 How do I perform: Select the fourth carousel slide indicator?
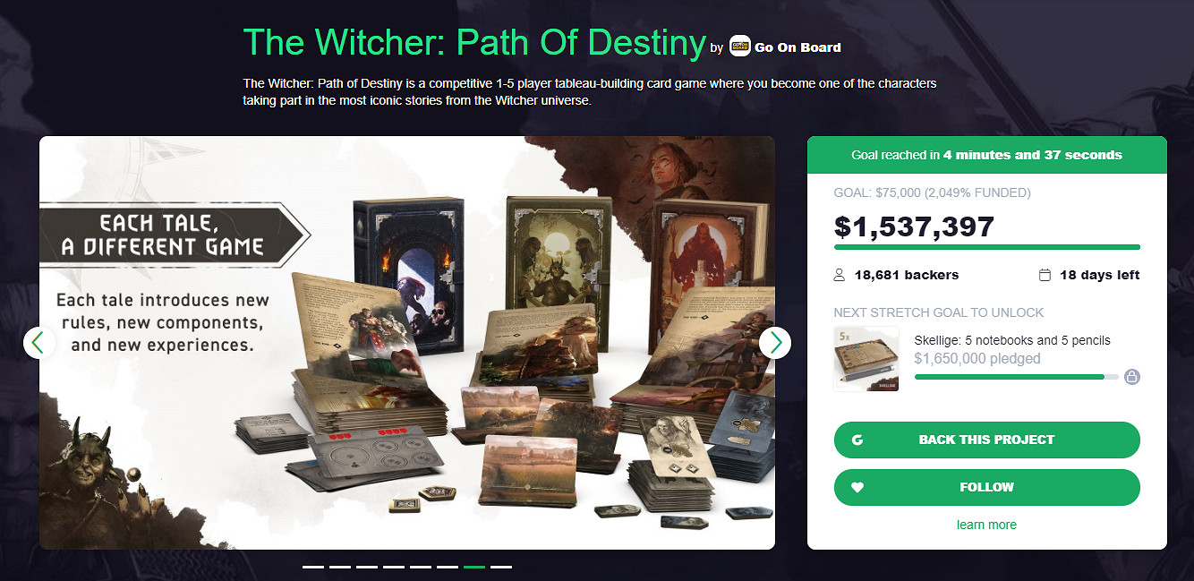[x=394, y=567]
